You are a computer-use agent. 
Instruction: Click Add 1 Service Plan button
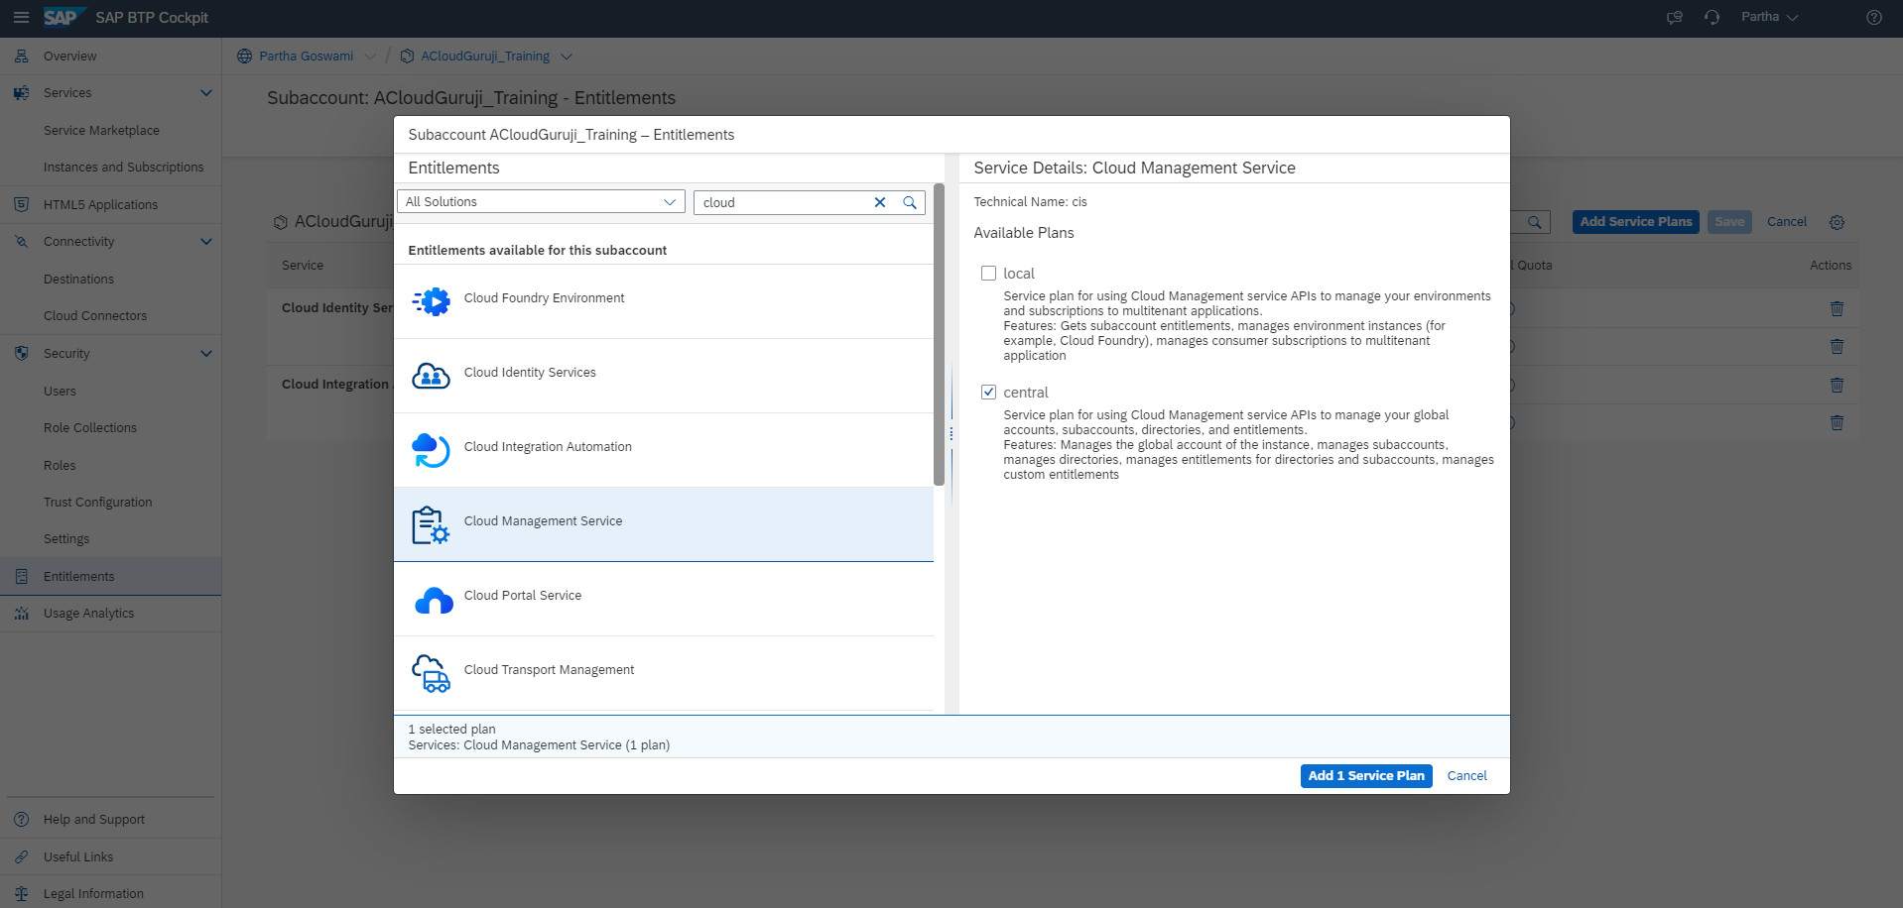pyautogui.click(x=1365, y=776)
